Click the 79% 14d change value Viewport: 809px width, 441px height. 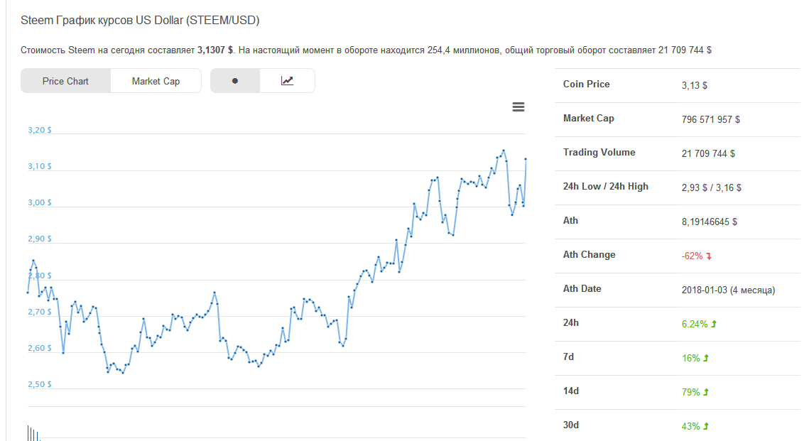coord(690,392)
